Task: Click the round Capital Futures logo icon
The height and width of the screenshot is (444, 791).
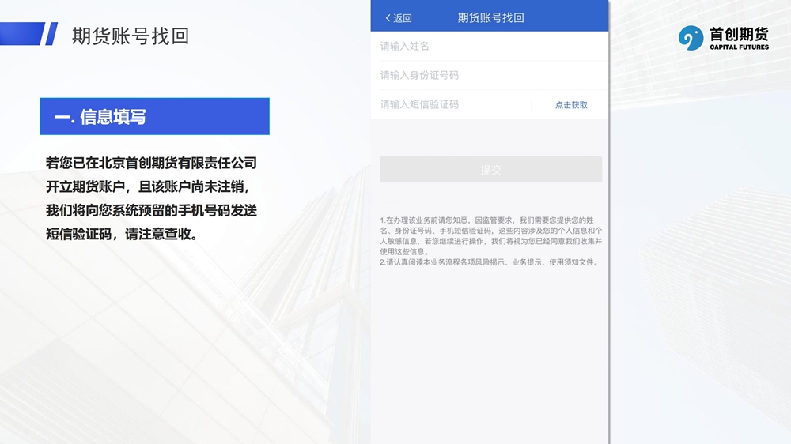Action: (x=691, y=37)
